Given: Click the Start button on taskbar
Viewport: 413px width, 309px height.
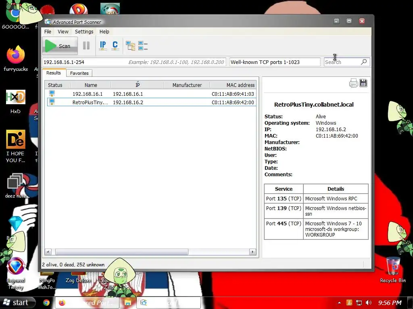Looking at the screenshot, I should tap(17, 303).
